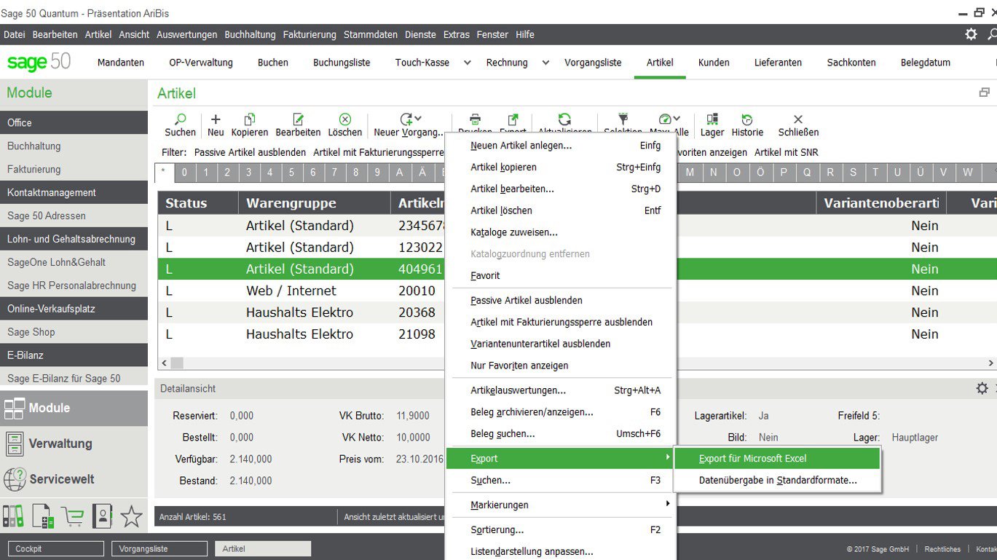
Task: Click the binders icon in the sidebar footer
Action: (13, 516)
